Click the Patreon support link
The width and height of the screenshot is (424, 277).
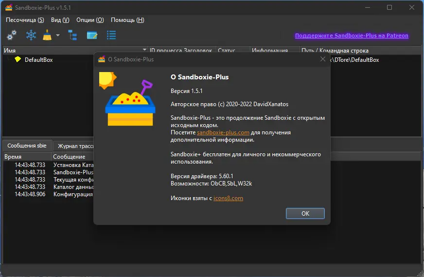(352, 36)
